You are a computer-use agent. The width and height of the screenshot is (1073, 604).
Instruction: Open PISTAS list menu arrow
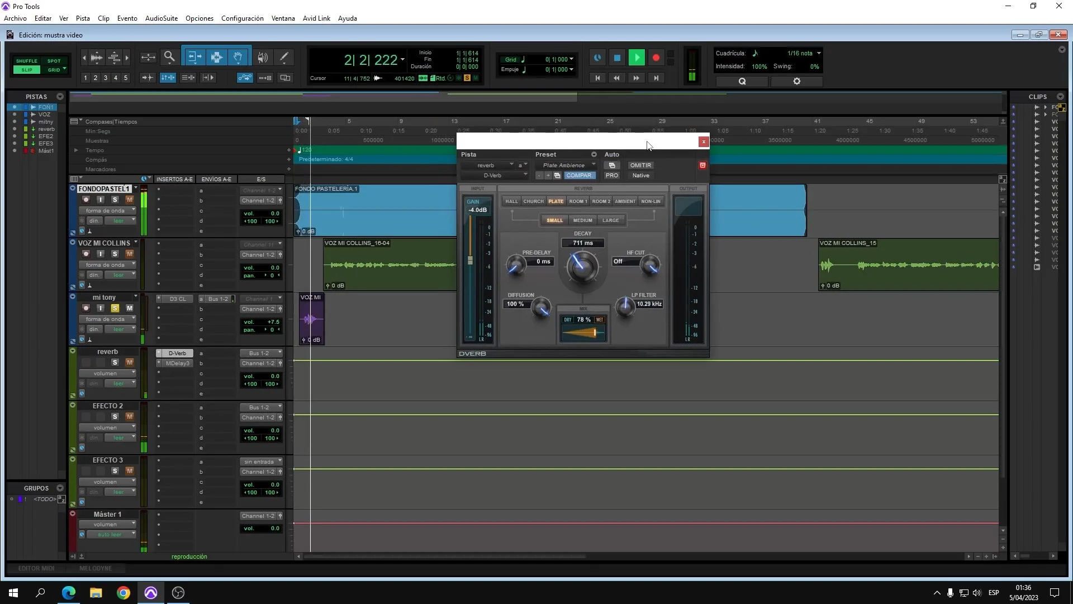(x=60, y=97)
